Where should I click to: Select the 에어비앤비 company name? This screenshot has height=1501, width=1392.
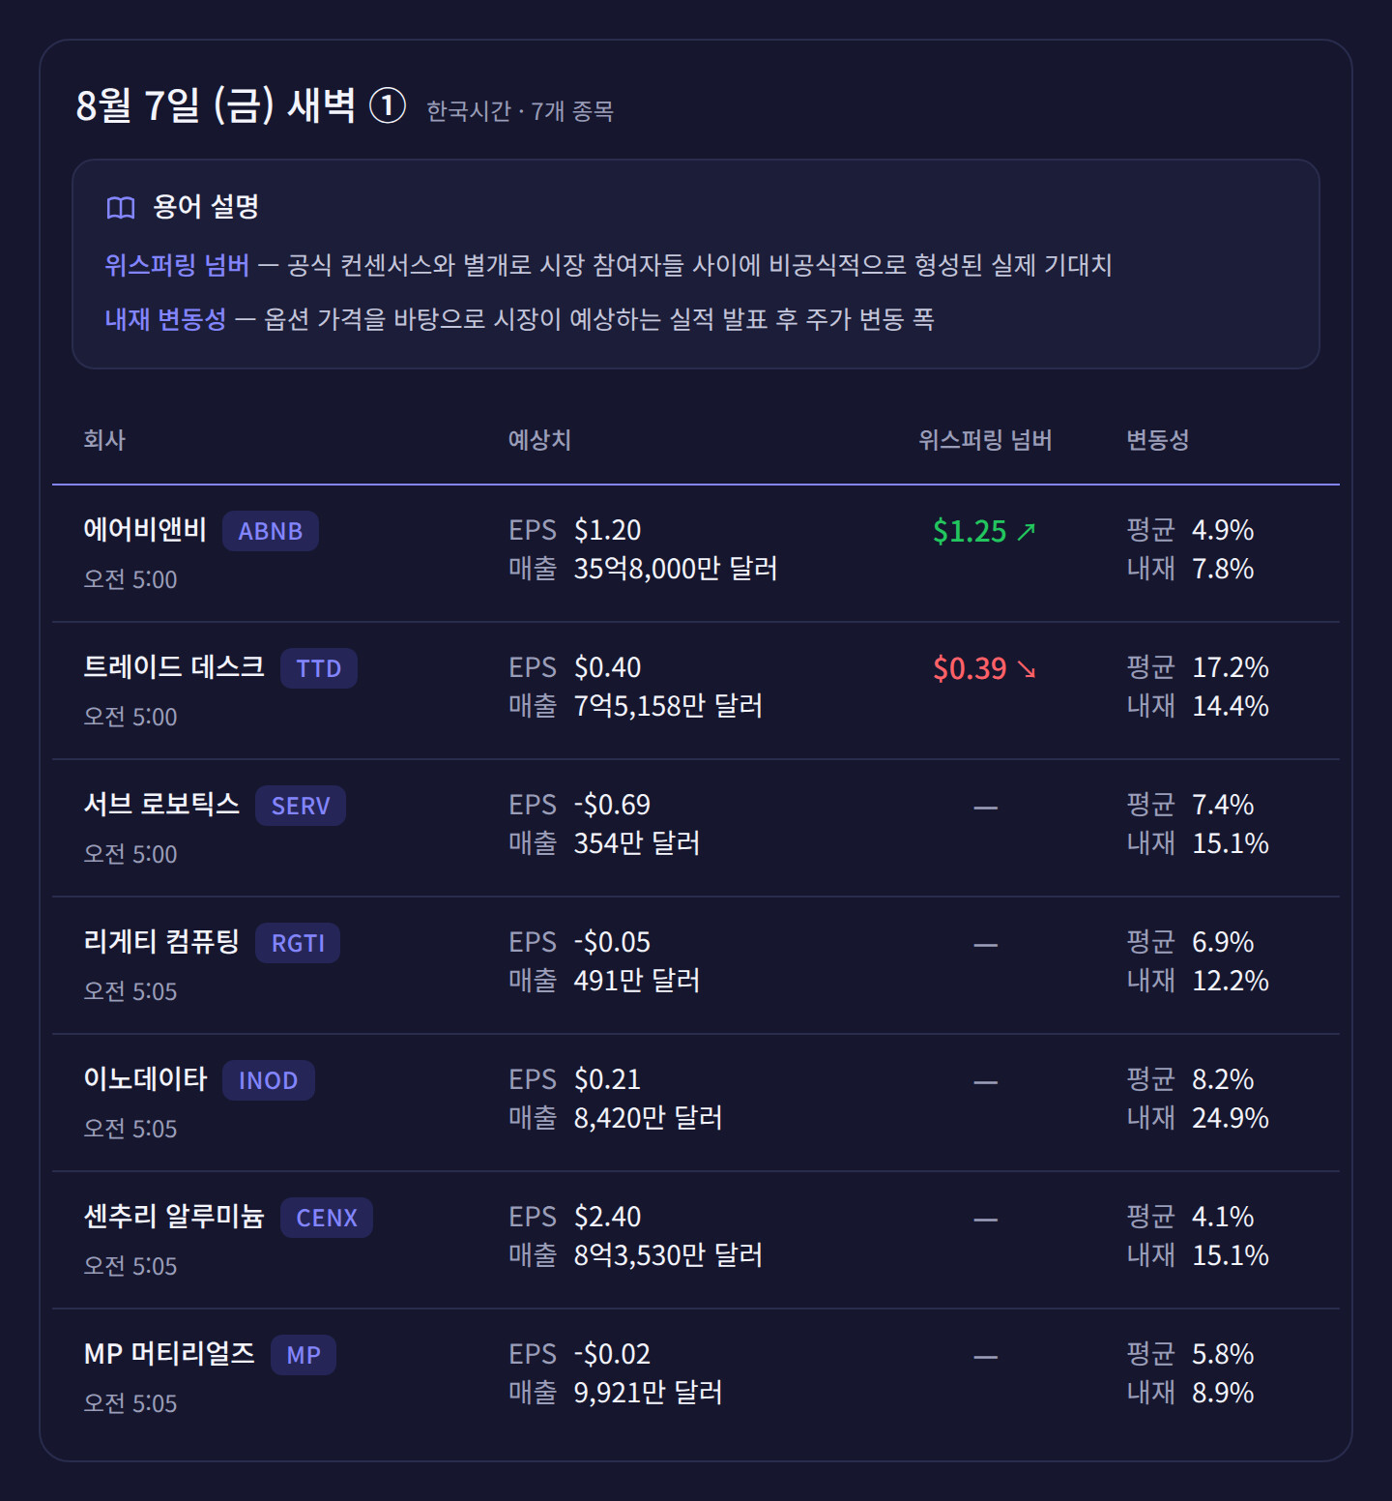click(145, 530)
